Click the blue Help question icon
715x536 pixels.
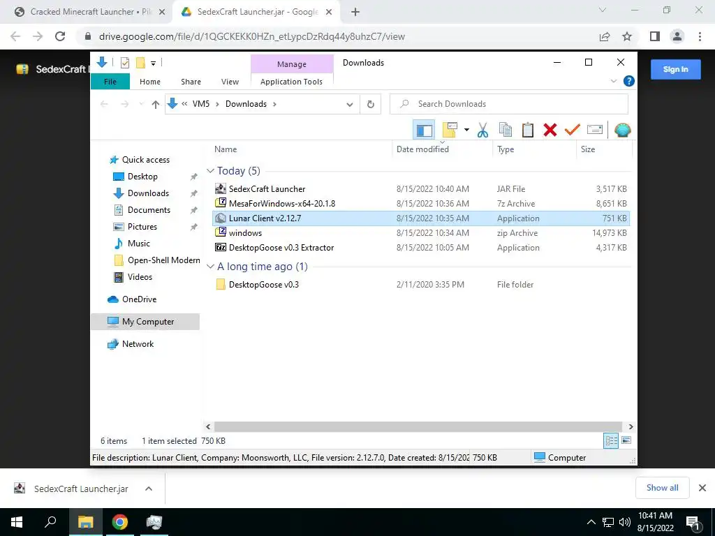629,81
